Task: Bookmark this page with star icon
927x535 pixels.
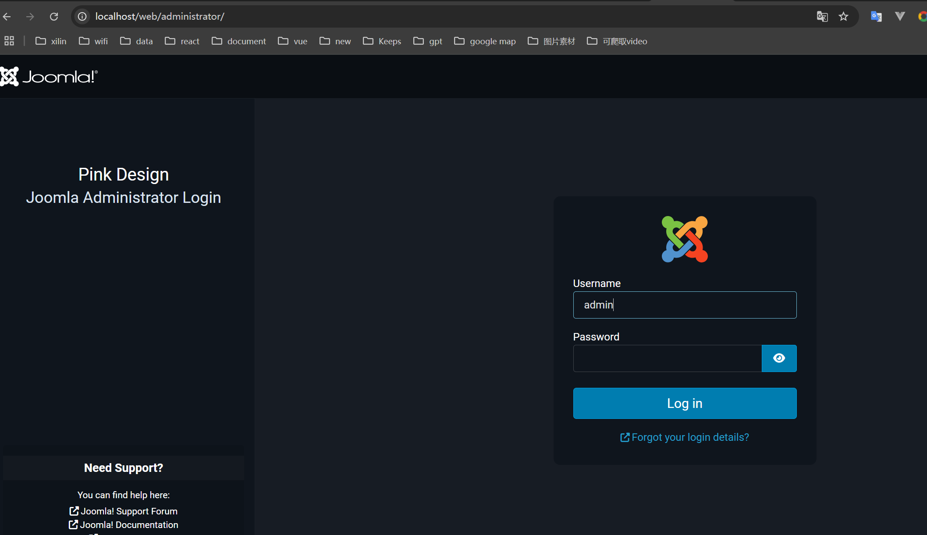Action: (x=843, y=17)
